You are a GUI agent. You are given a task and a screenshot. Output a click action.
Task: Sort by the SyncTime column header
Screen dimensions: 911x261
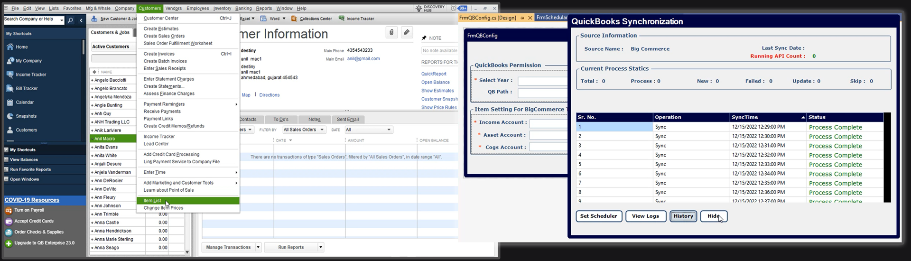point(768,117)
